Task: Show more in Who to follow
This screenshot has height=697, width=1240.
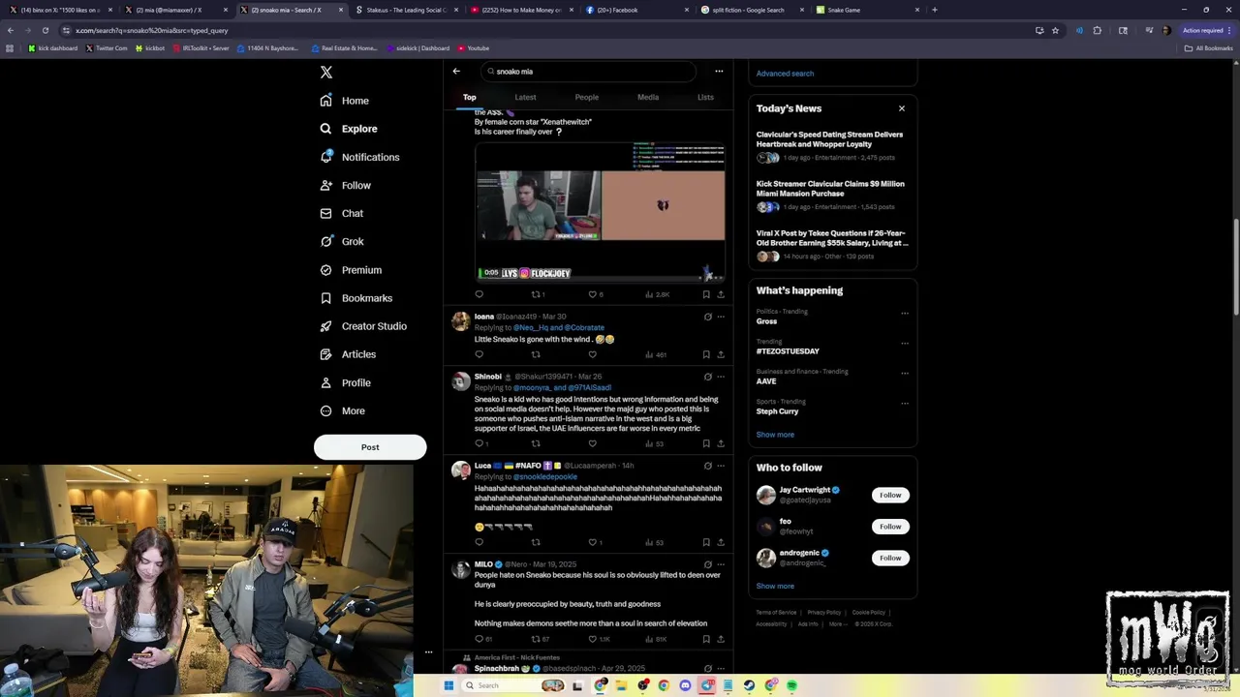Action: [x=775, y=586]
